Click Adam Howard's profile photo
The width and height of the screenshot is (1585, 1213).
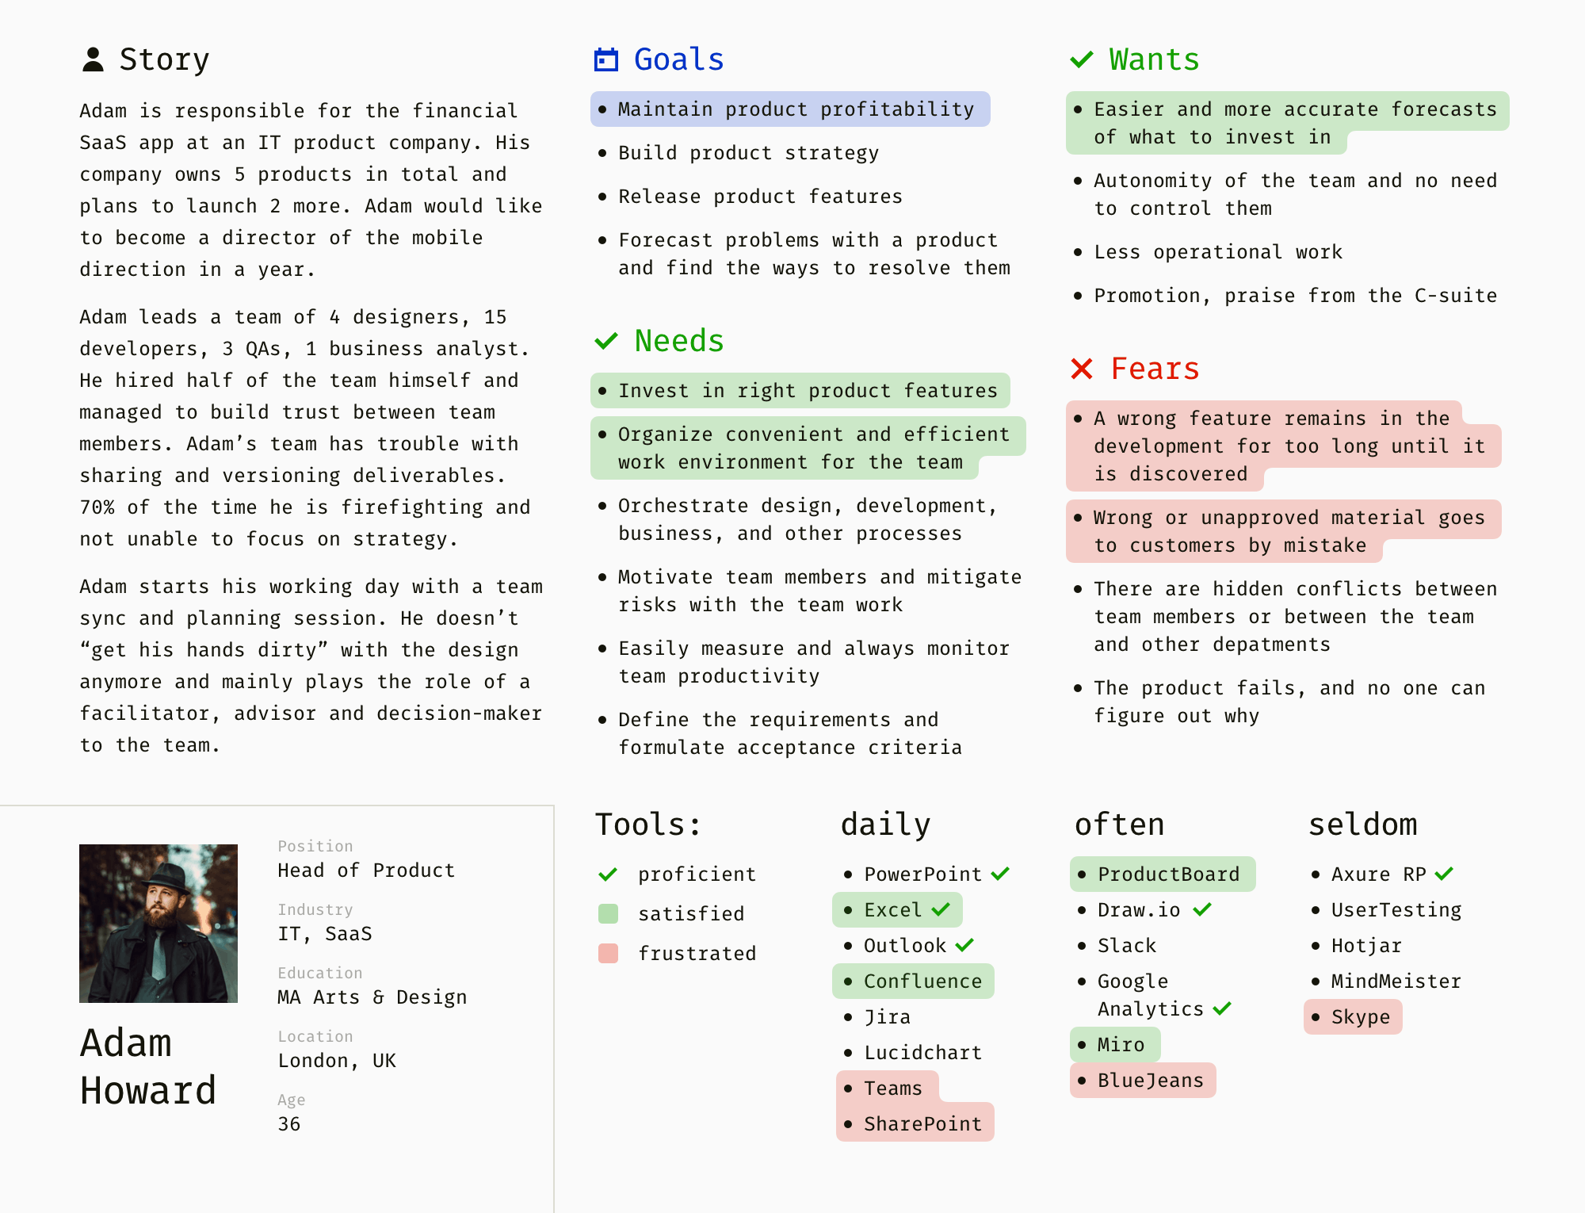[x=158, y=924]
